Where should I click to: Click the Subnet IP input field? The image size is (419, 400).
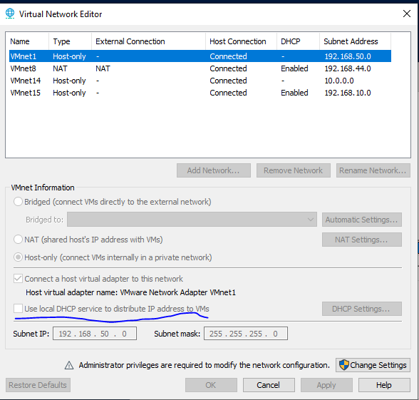coord(95,334)
